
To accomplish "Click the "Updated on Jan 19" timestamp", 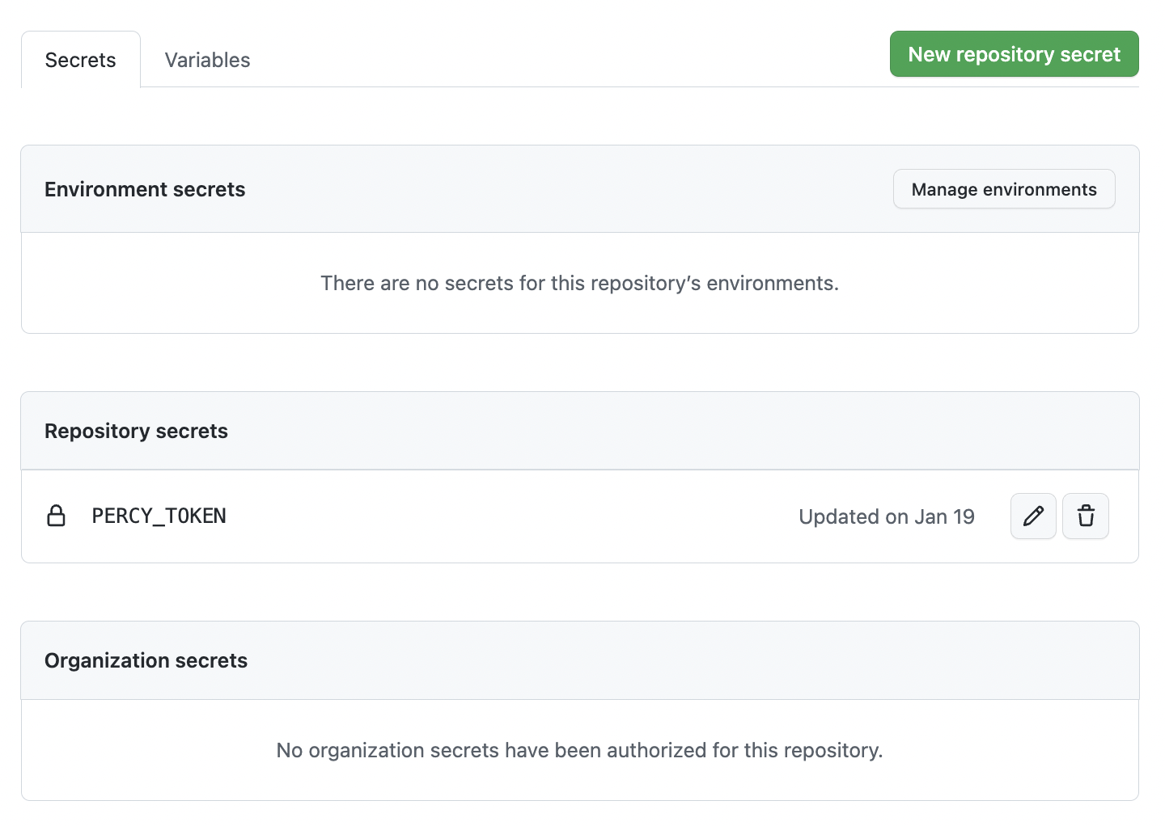I will pos(886,516).
